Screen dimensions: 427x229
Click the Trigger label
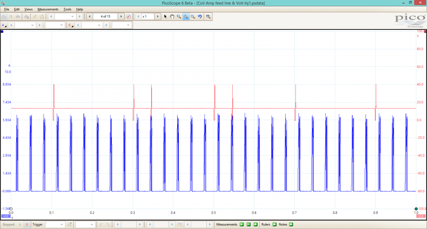click(38, 224)
